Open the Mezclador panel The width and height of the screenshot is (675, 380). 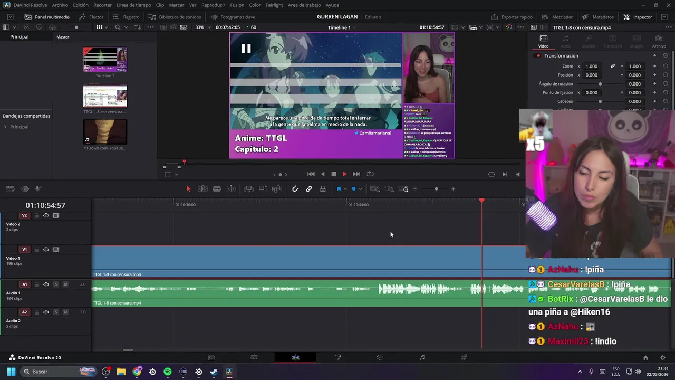(557, 17)
